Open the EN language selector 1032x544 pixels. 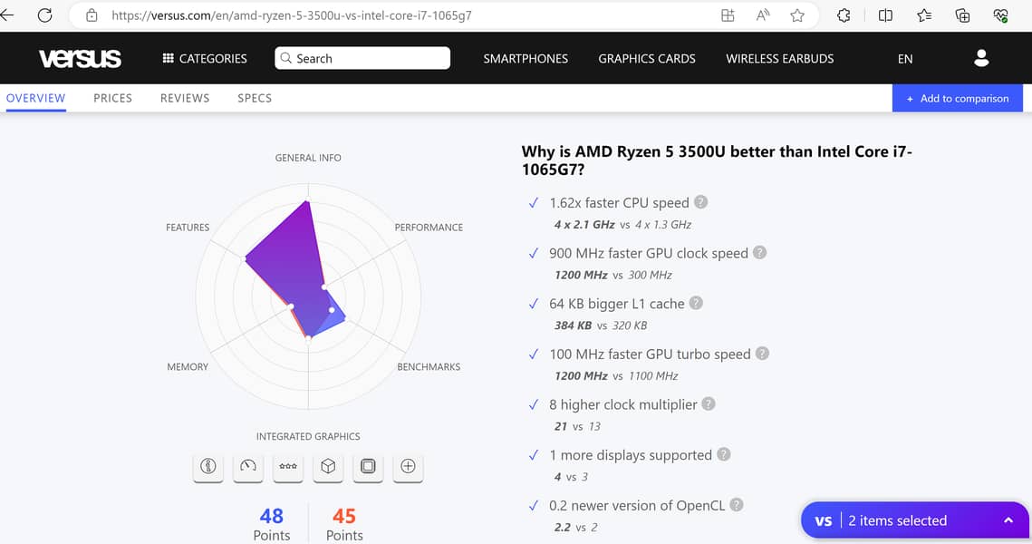click(905, 58)
